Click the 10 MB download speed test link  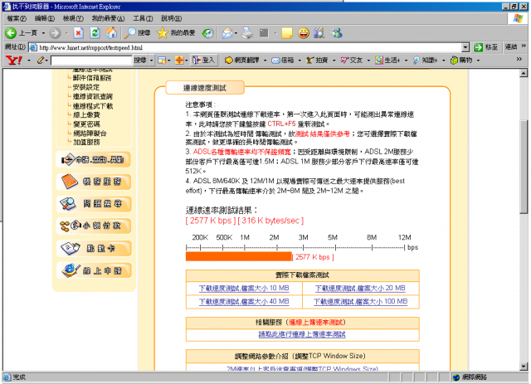[x=244, y=289]
